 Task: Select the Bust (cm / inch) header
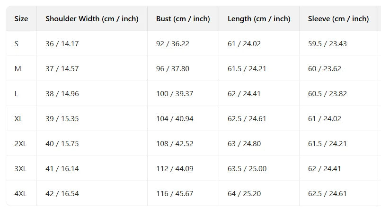(x=183, y=19)
